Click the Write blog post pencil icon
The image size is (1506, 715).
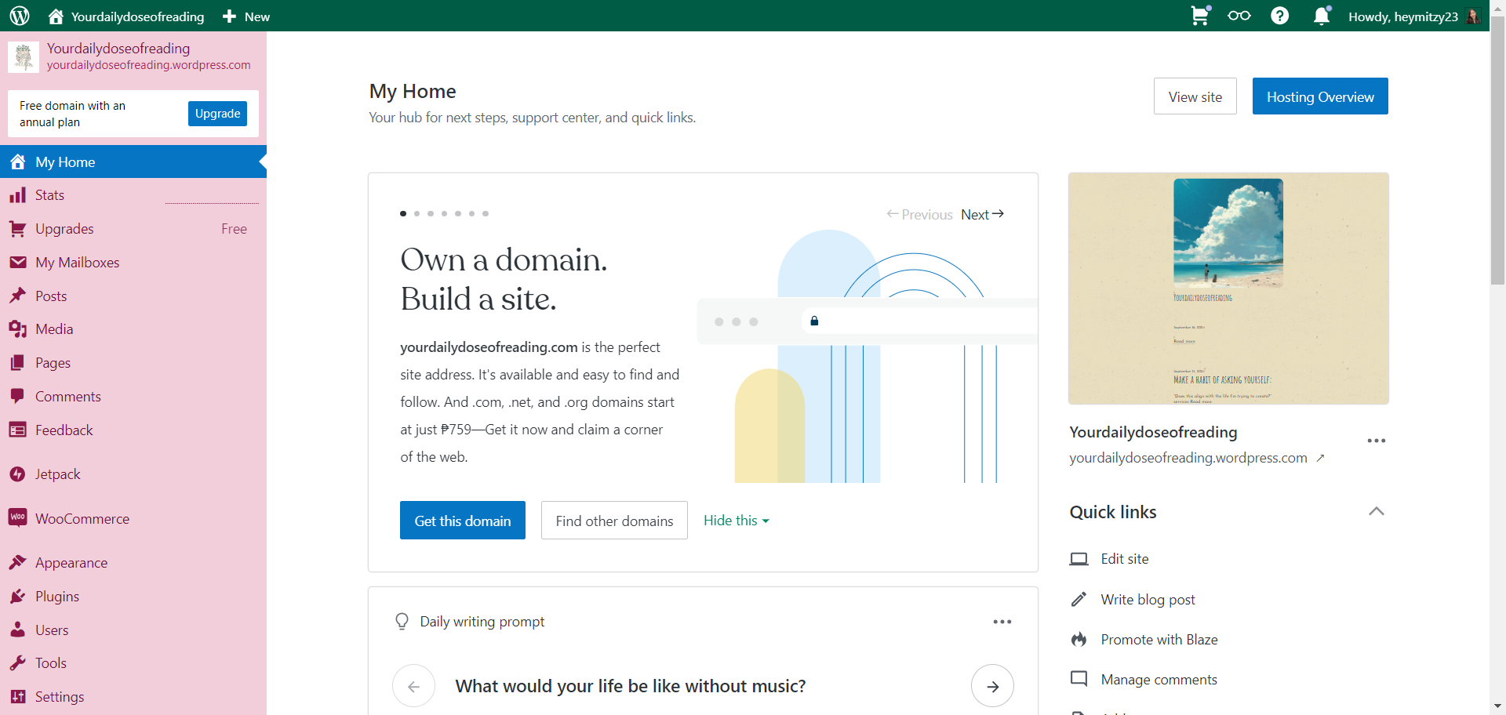pyautogui.click(x=1079, y=600)
